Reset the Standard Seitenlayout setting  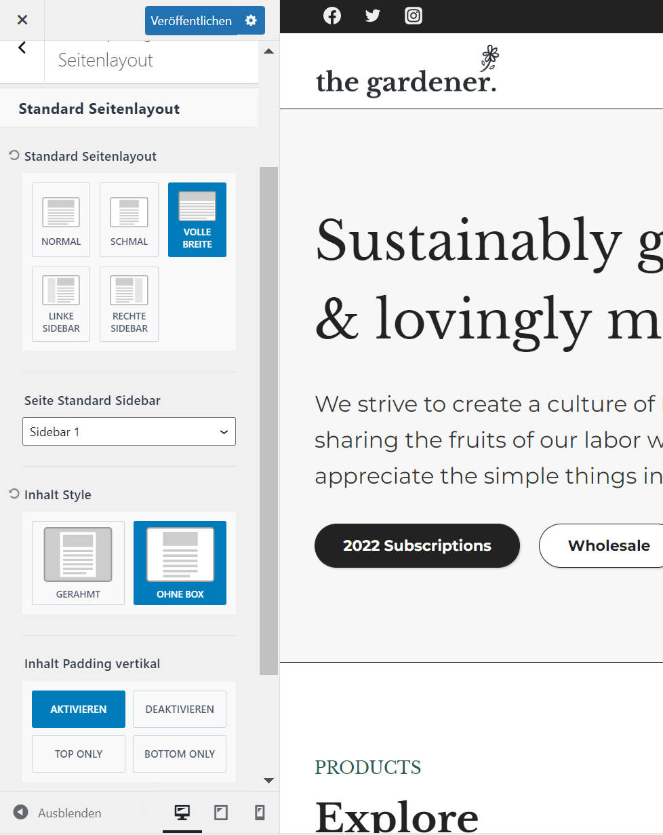[x=14, y=156]
